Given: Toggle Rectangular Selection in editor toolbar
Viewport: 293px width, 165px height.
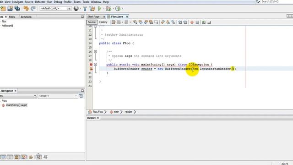Looking at the screenshot, I should pos(157,22).
